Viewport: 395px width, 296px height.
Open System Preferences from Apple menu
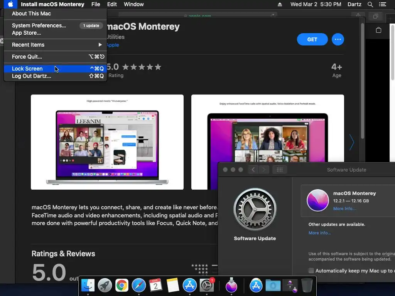pyautogui.click(x=55, y=25)
